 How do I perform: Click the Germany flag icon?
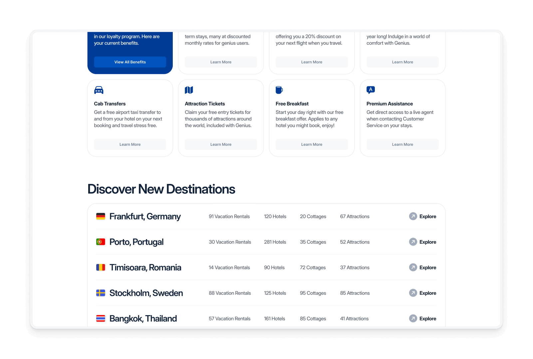click(101, 217)
